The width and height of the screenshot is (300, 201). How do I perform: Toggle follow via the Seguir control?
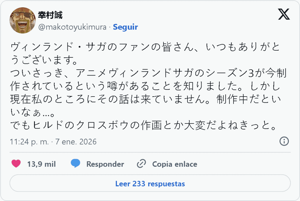coord(125,27)
